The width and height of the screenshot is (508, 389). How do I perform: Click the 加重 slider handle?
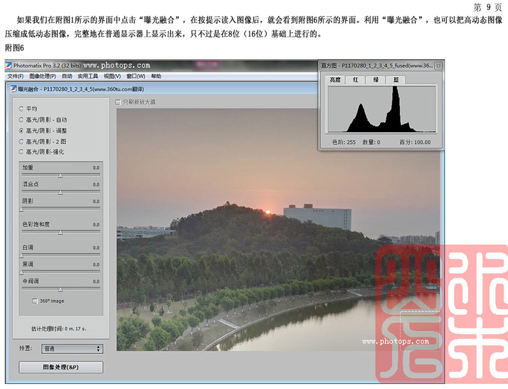(60, 176)
